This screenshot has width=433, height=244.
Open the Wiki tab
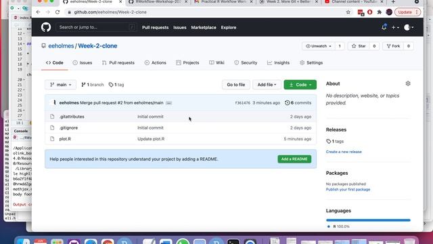pyautogui.click(x=216, y=63)
